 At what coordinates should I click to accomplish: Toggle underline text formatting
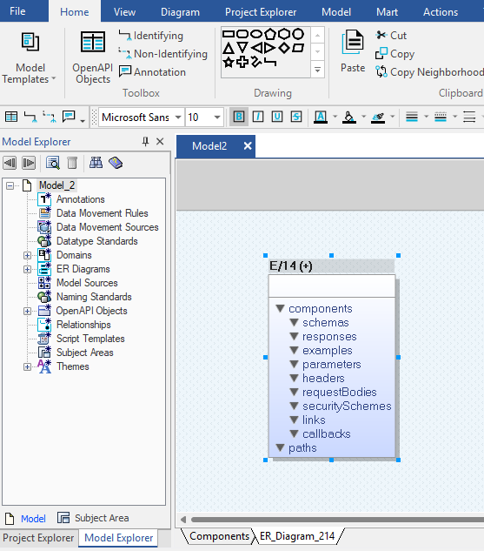pyautogui.click(x=277, y=117)
